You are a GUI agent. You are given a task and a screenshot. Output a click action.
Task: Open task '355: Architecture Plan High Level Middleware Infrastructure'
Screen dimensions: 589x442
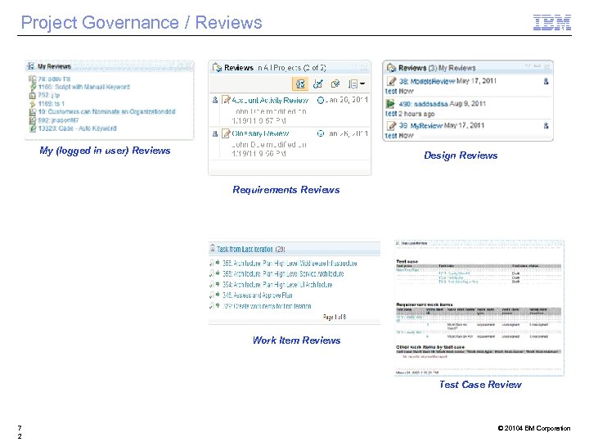[290, 264]
